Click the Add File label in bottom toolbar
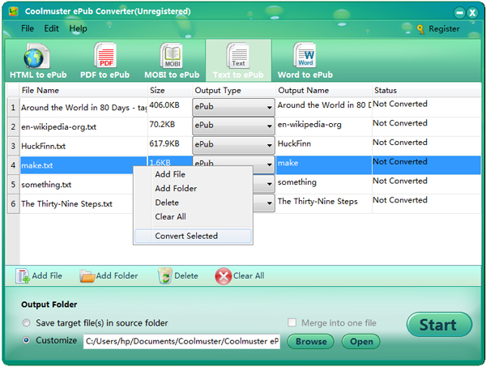 point(47,275)
